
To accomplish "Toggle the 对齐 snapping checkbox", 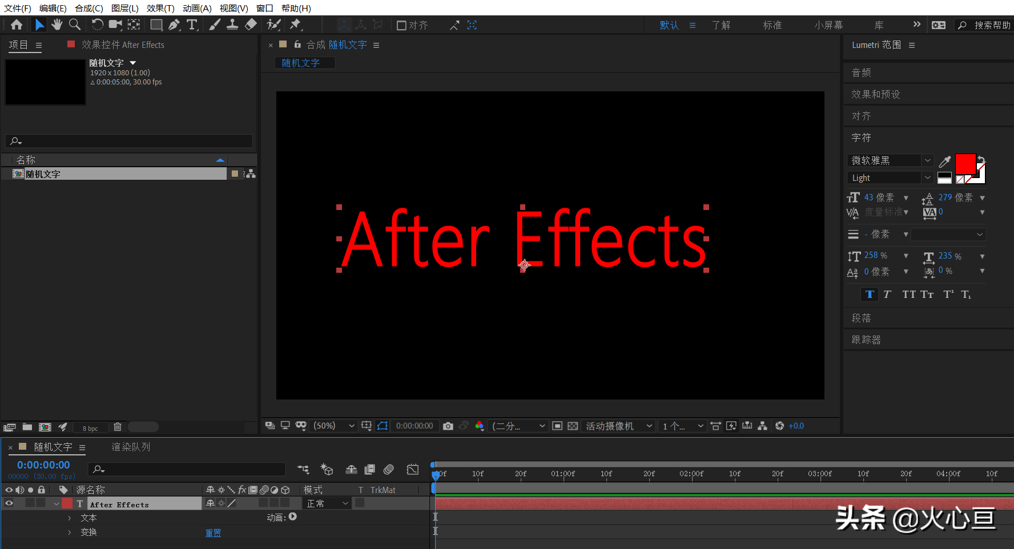I will point(401,25).
